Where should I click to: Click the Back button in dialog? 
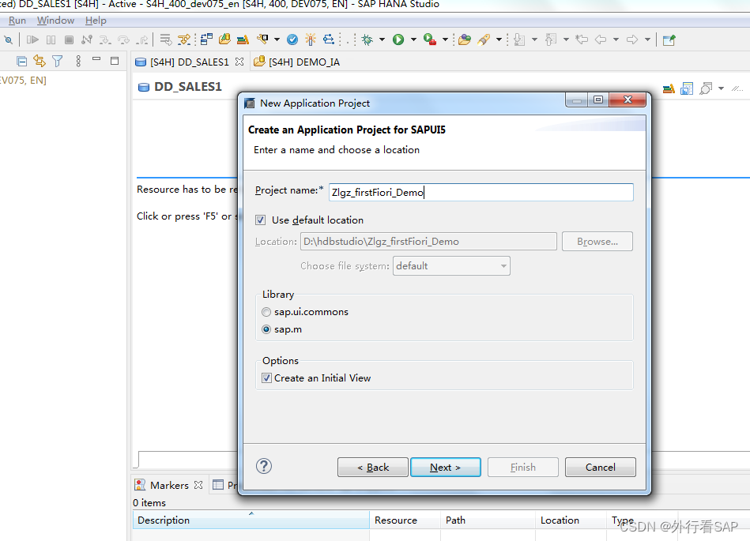pos(372,468)
